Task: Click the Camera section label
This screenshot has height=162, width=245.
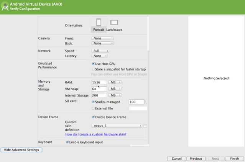Action: [44, 38]
